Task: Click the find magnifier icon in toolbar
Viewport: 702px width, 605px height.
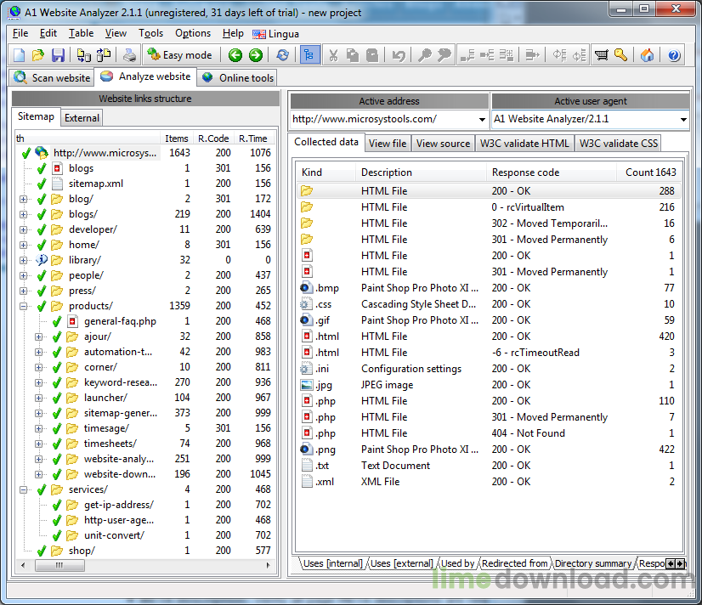Action: point(424,55)
